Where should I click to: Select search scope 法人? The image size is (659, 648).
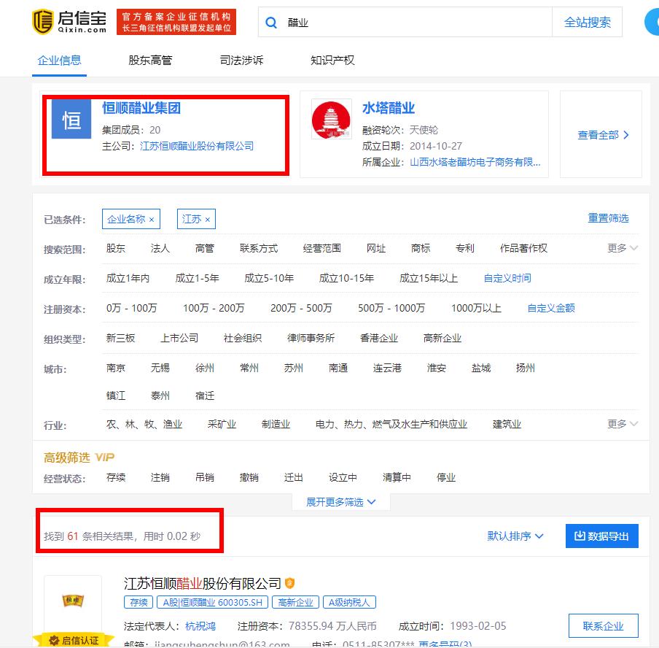[x=160, y=248]
